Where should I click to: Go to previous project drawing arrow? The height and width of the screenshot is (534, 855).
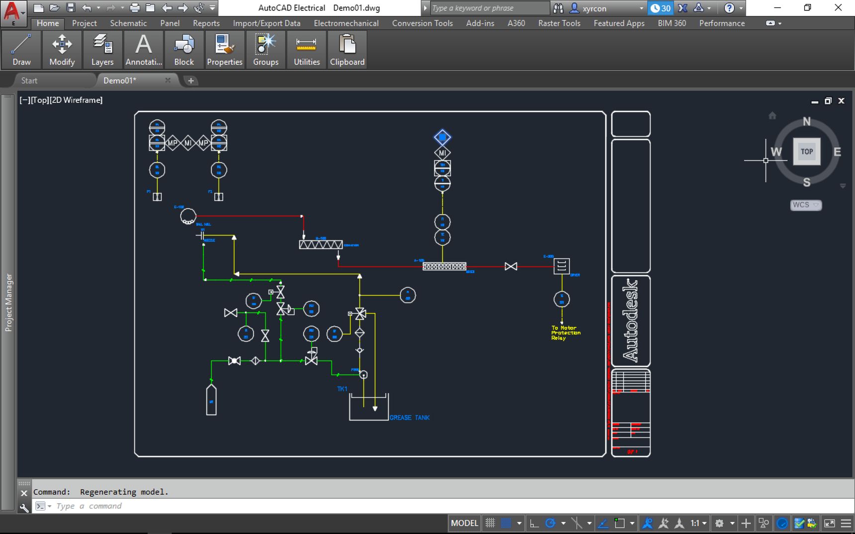(x=167, y=8)
